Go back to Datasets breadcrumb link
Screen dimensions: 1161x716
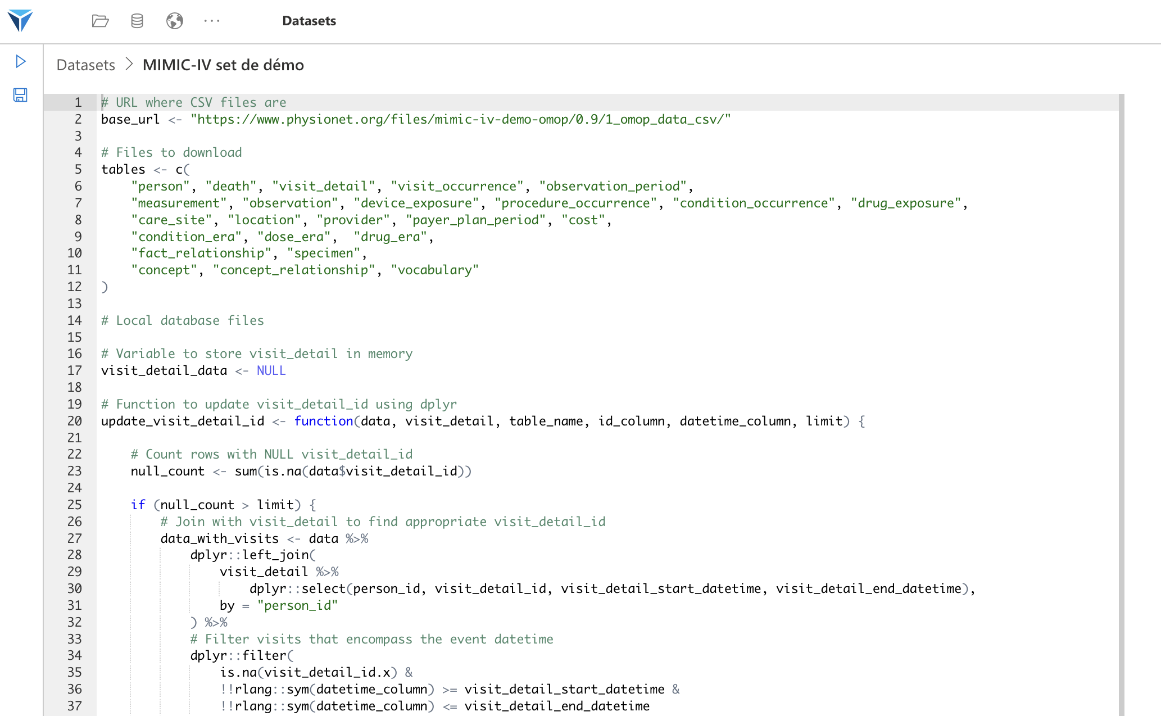[x=86, y=65]
